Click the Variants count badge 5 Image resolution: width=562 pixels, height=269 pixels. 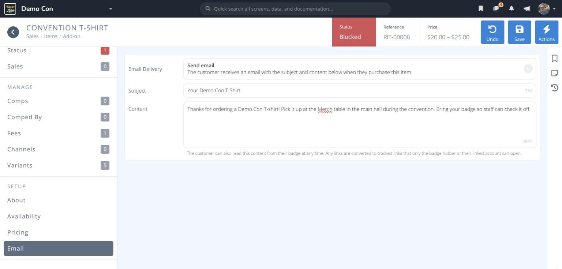(x=105, y=165)
